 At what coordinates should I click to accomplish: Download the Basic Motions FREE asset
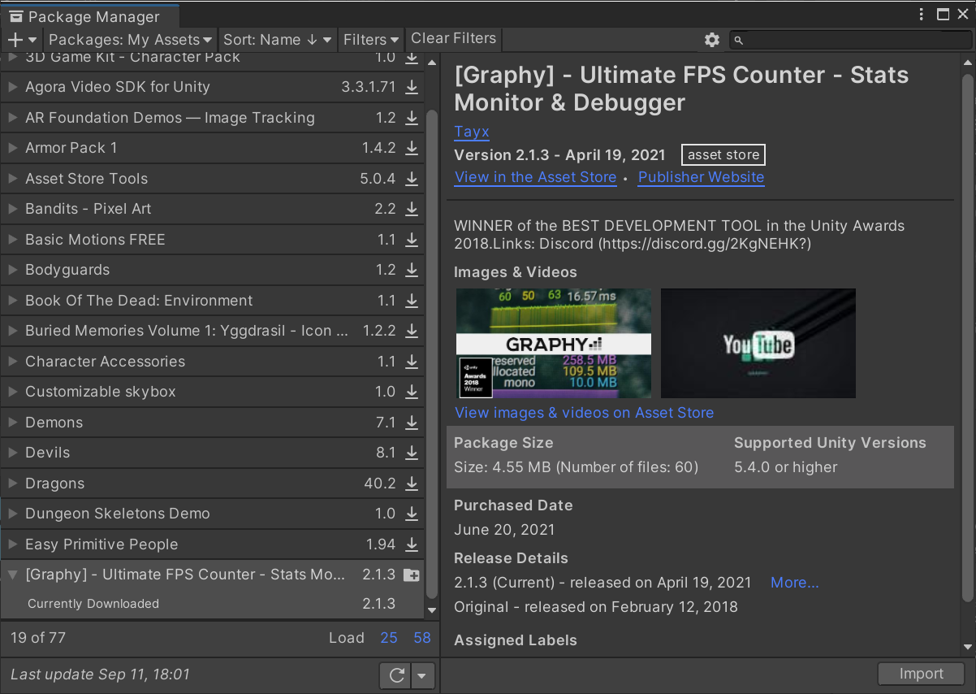coord(412,240)
